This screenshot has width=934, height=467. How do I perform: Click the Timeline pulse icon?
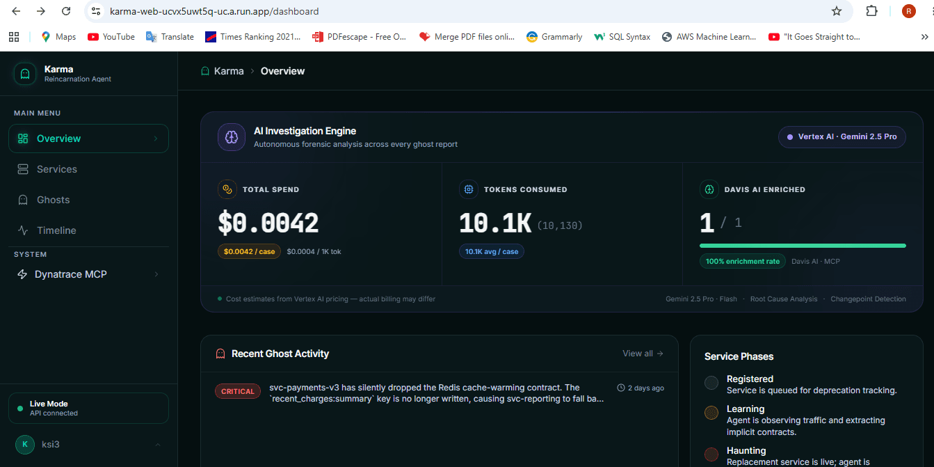(x=23, y=230)
